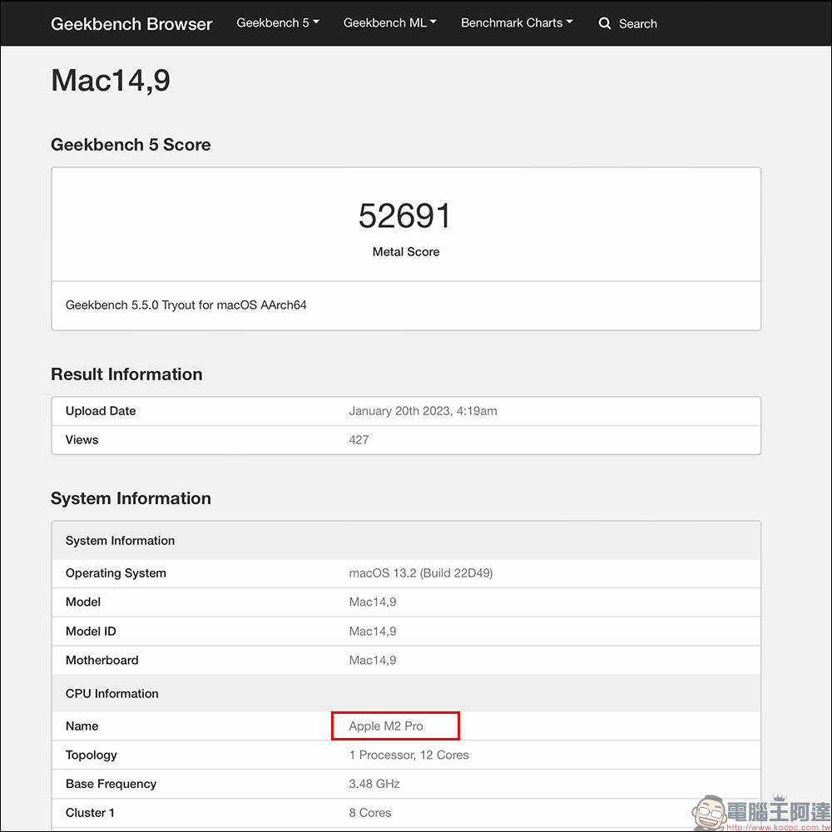832x832 pixels.
Task: Open the Geekbench 5 dropdown menu
Action: pos(278,22)
